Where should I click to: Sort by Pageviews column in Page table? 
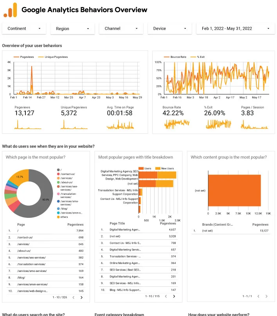click(75, 225)
